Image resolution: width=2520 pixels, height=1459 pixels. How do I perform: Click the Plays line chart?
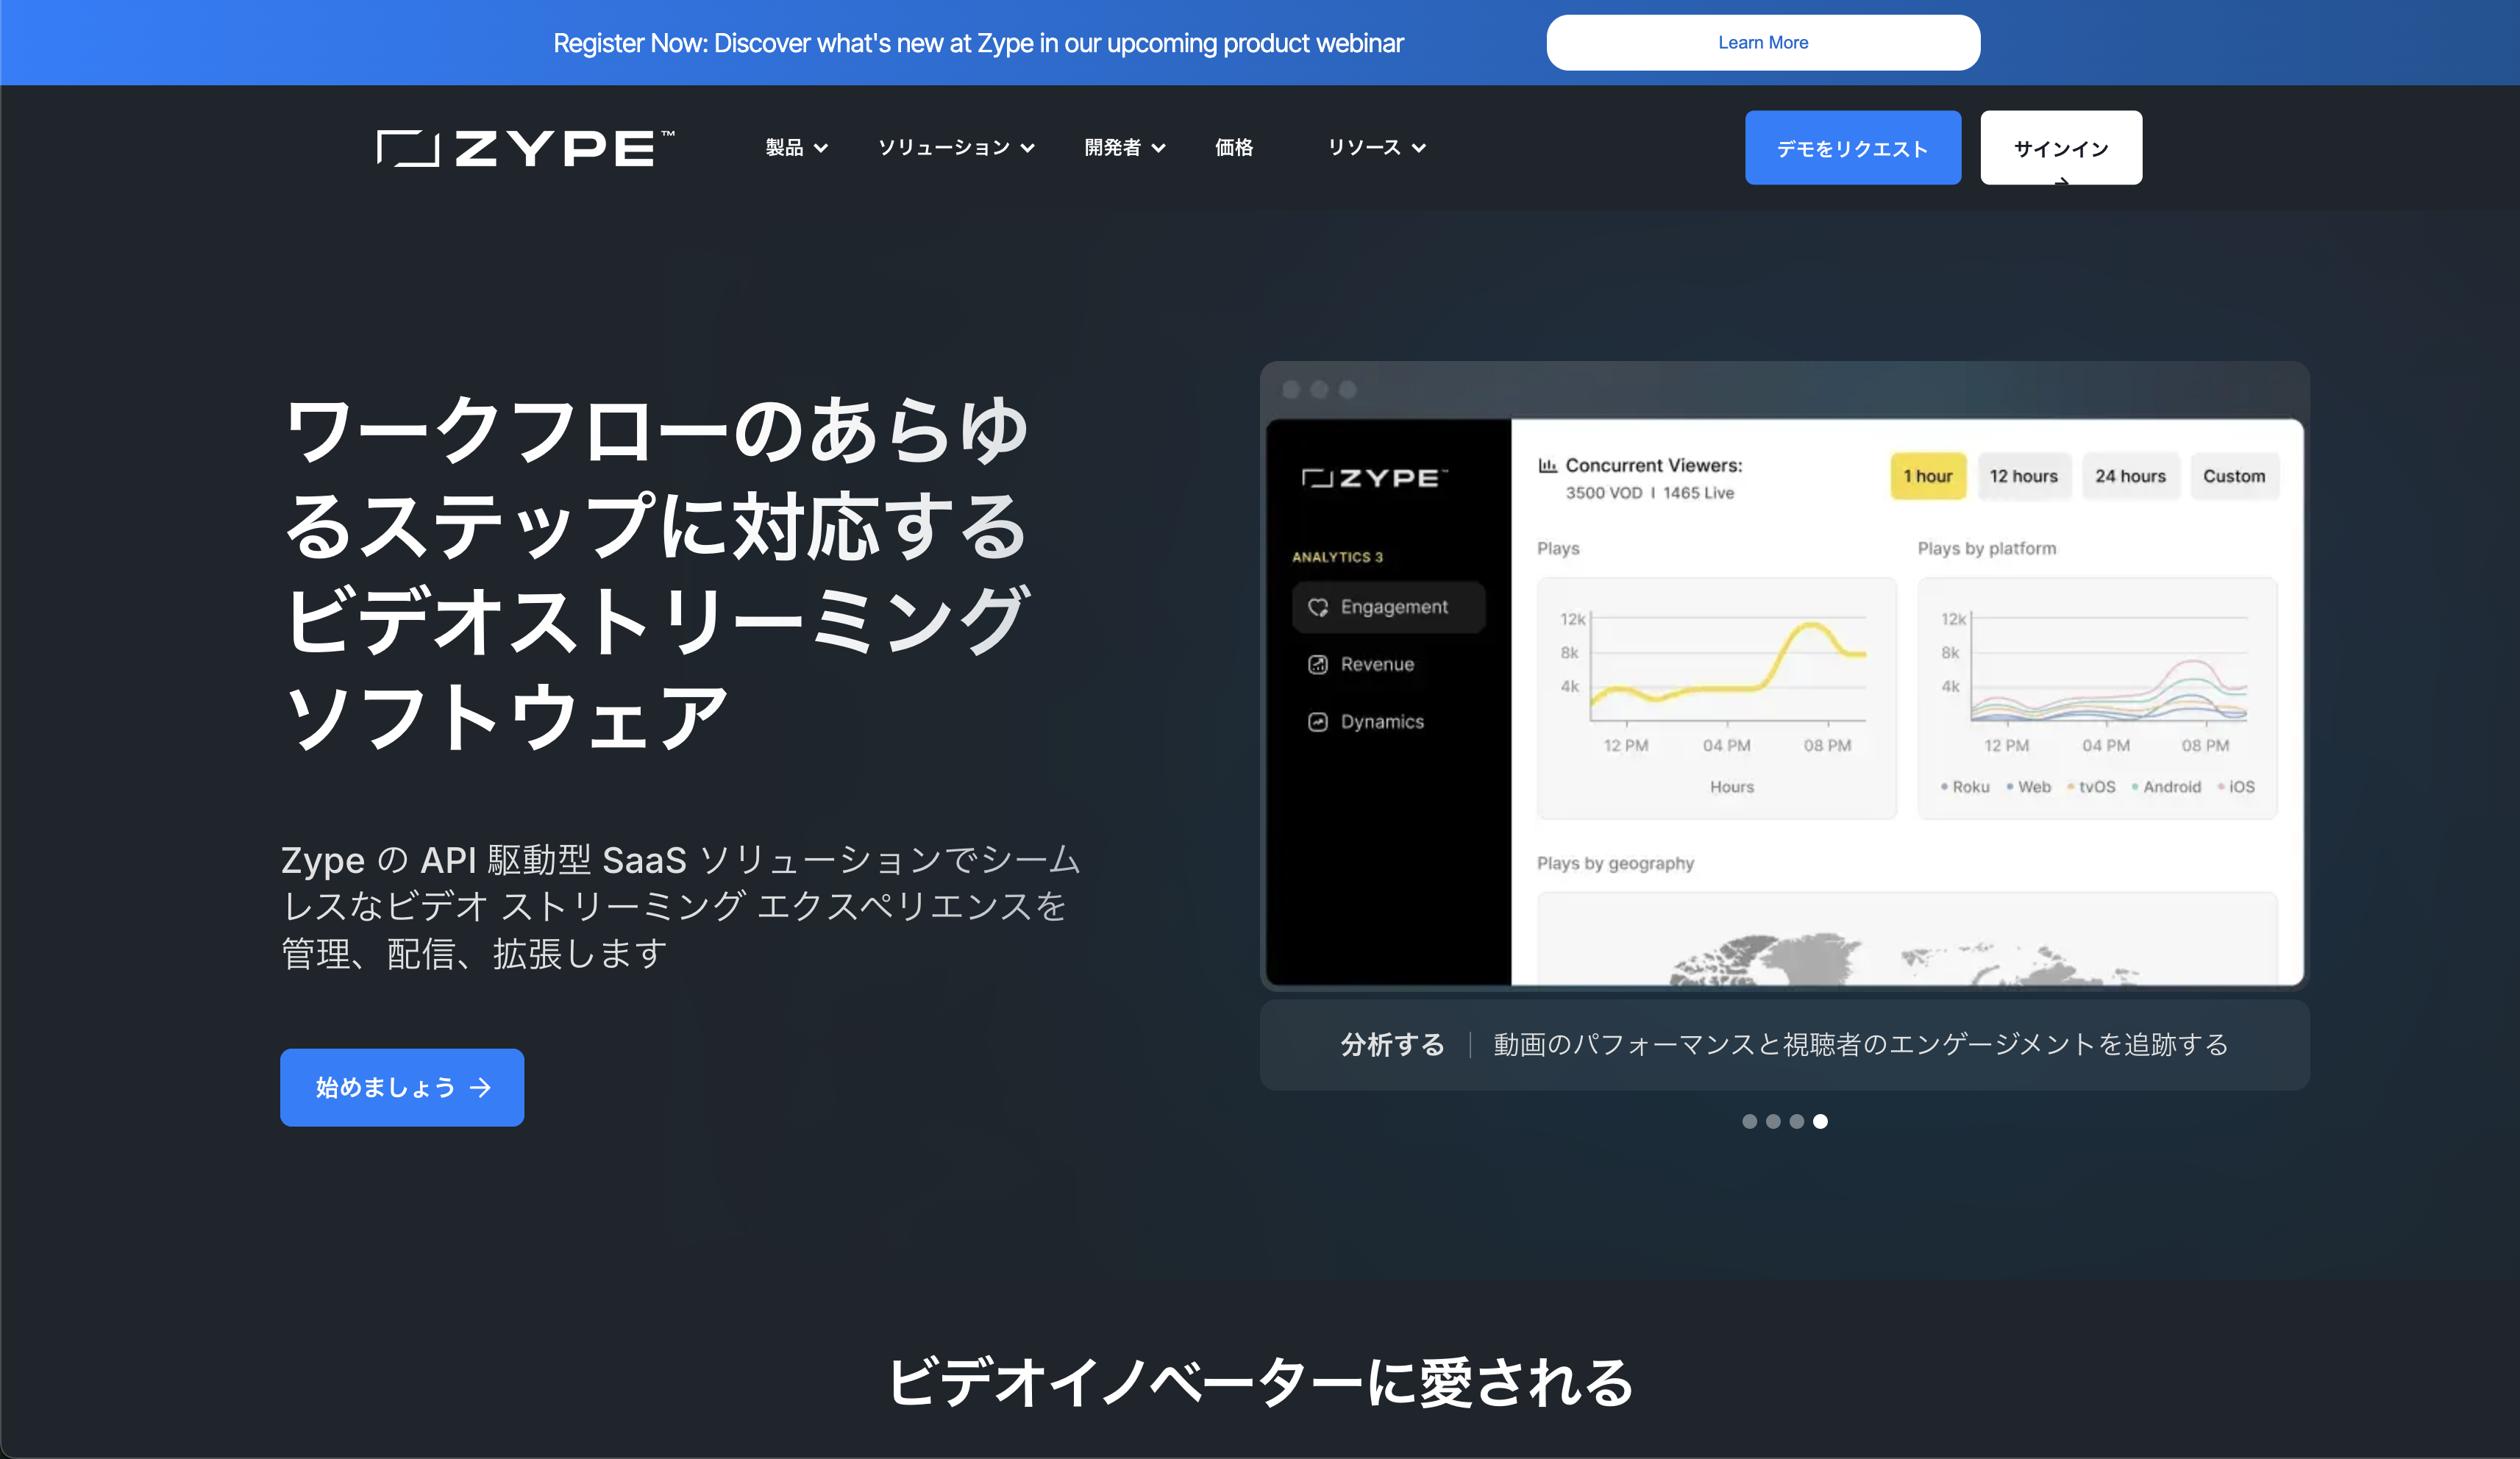[x=1717, y=698]
